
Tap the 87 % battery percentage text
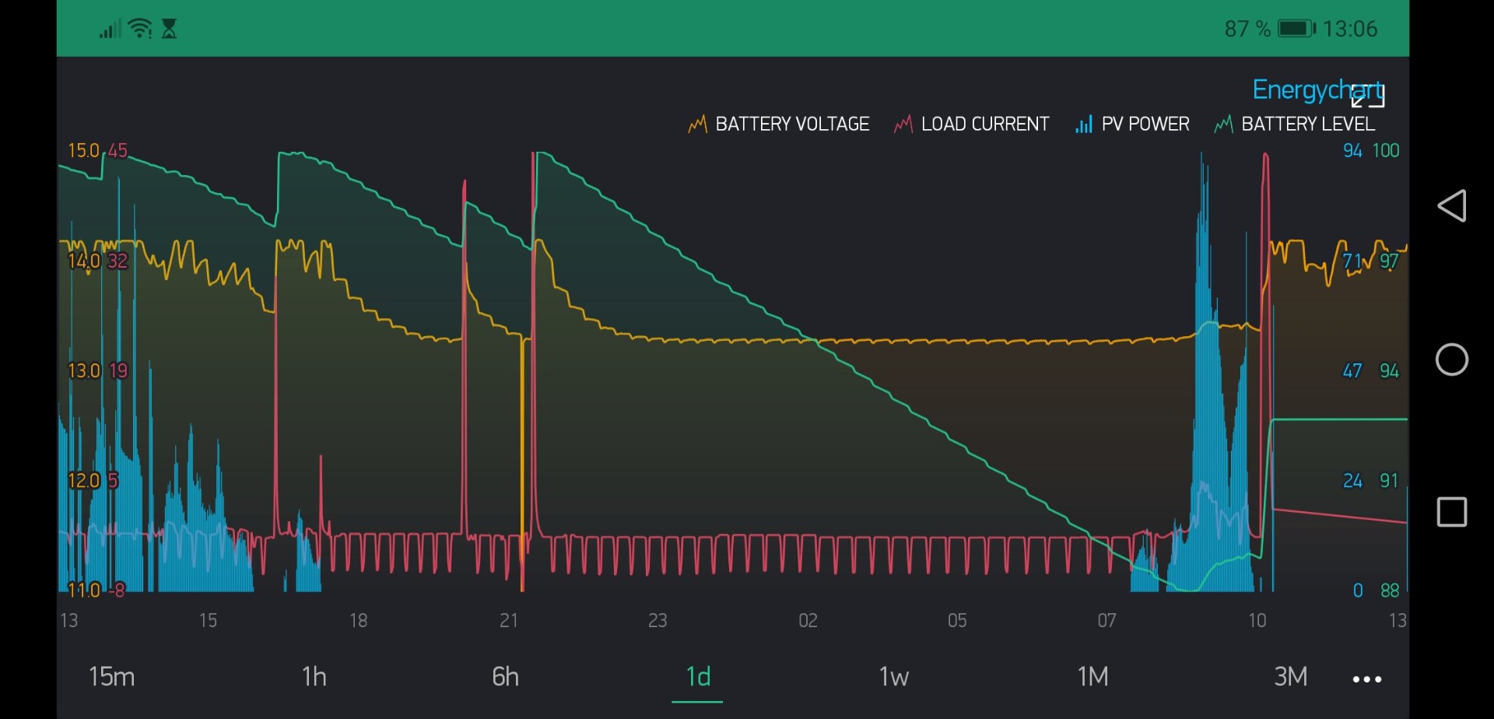point(1247,29)
